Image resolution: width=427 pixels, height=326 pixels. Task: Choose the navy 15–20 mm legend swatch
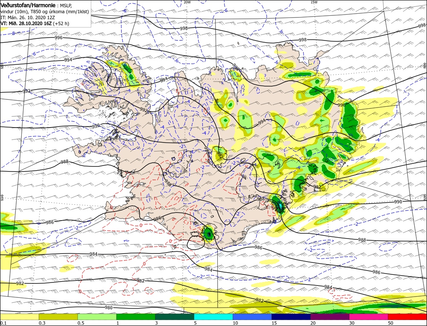pyautogui.click(x=291, y=317)
